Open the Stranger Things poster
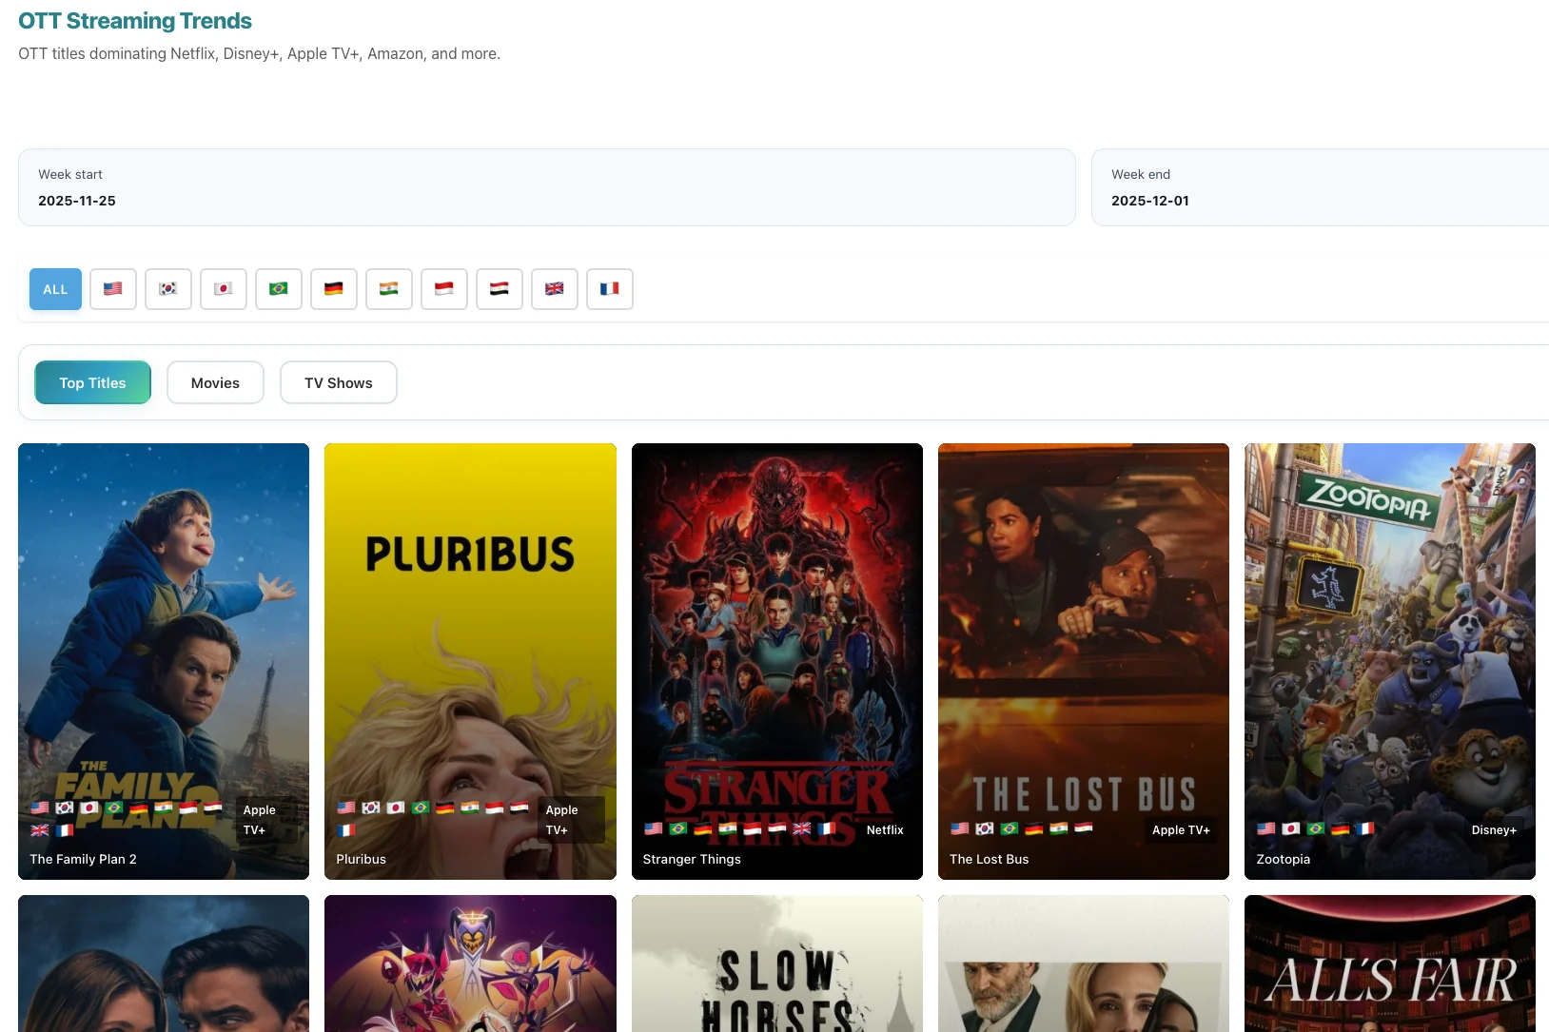Screen dimensions: 1549x1032 776,660
